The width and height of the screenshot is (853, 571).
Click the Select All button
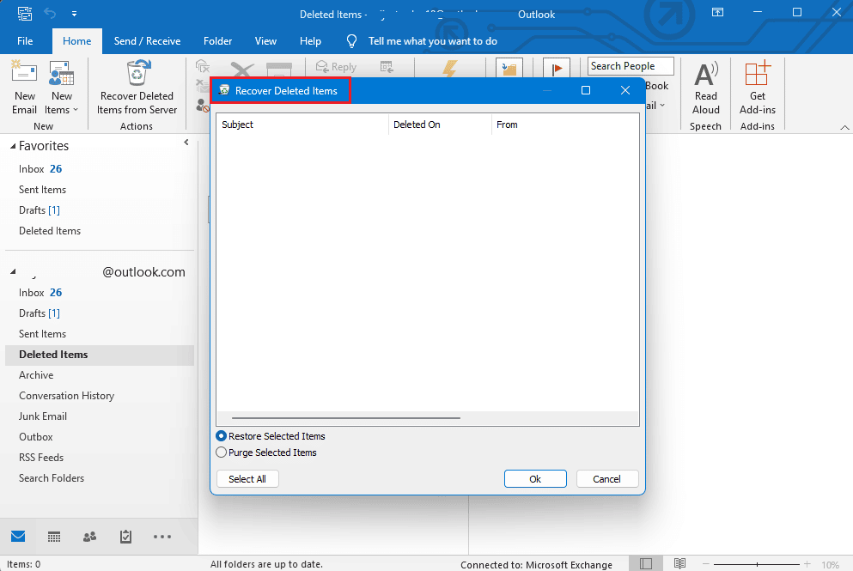(x=247, y=479)
